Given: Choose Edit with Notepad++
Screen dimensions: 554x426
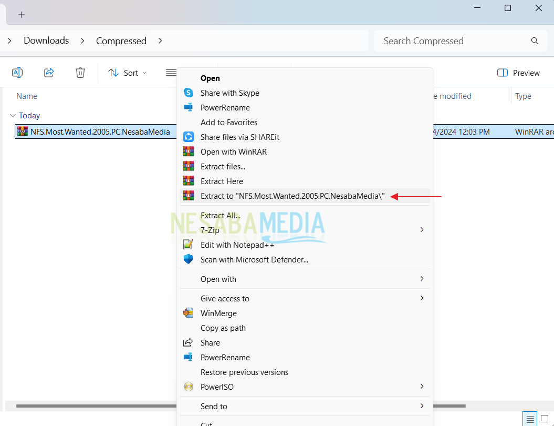Looking at the screenshot, I should 305,245.
